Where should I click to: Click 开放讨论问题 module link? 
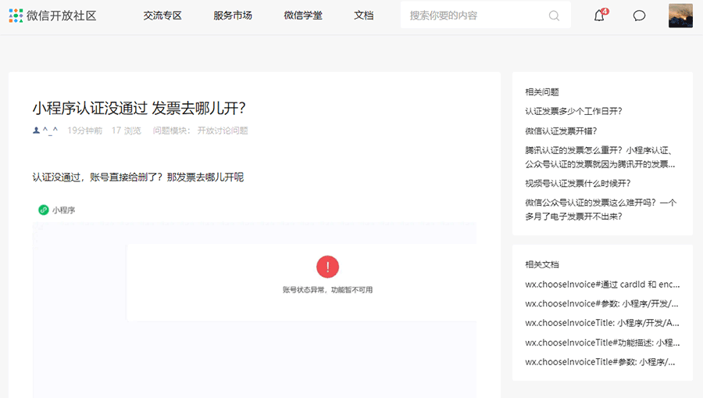pyautogui.click(x=223, y=131)
